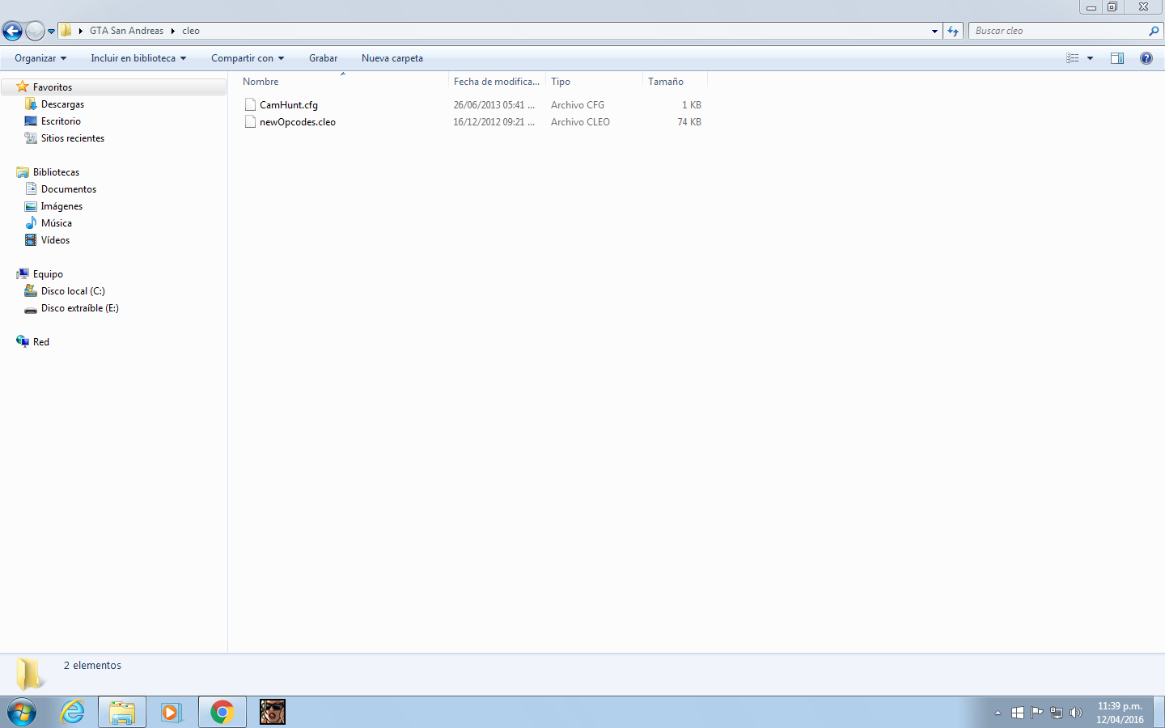Toggle the preview pane
1165x728 pixels.
[x=1117, y=58]
